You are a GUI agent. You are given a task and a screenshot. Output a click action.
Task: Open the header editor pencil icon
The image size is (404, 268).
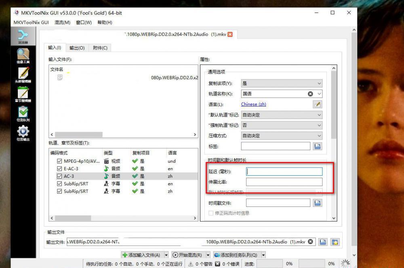23,75
